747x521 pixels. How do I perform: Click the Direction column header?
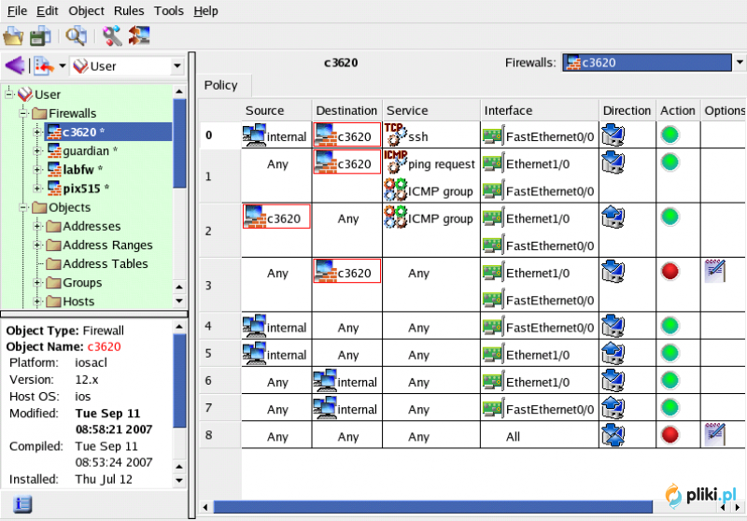pos(627,110)
